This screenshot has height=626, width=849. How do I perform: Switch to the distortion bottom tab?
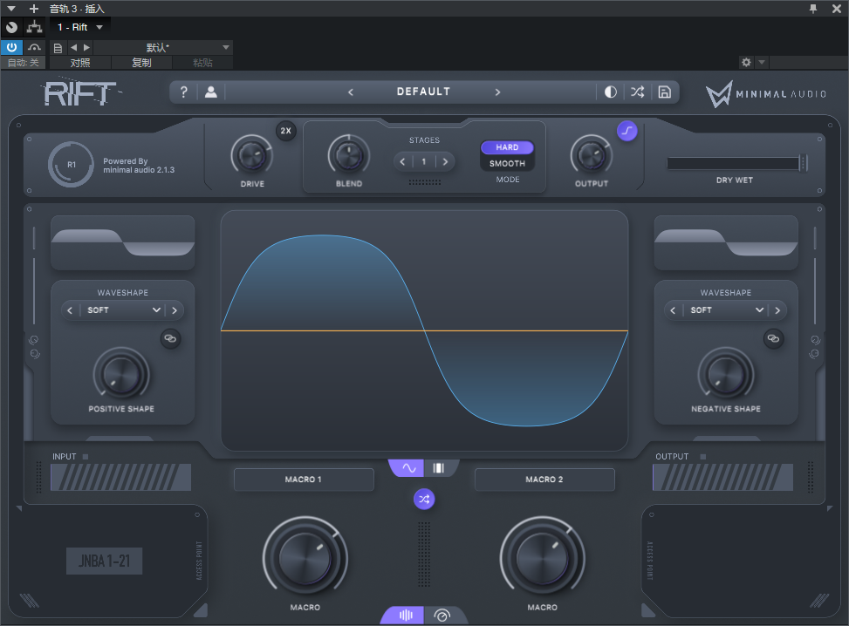click(x=405, y=616)
